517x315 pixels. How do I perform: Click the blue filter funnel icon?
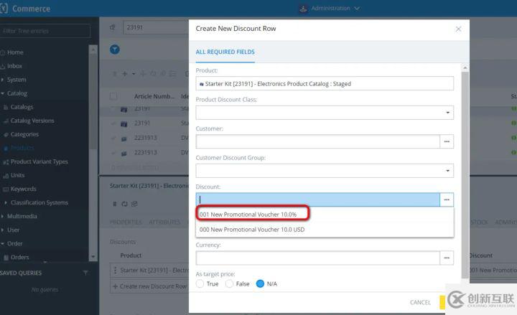point(115,50)
